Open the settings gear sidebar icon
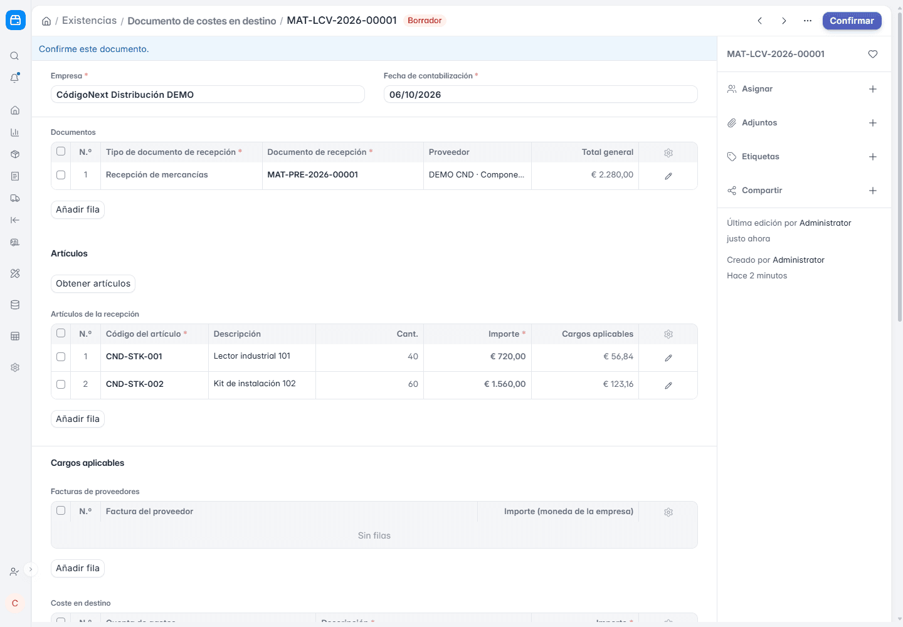The width and height of the screenshot is (903, 627). pyautogui.click(x=15, y=367)
